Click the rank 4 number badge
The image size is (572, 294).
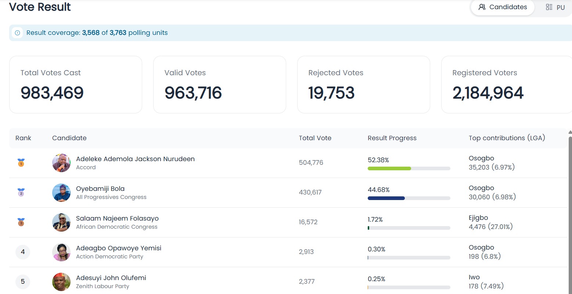[x=23, y=252]
